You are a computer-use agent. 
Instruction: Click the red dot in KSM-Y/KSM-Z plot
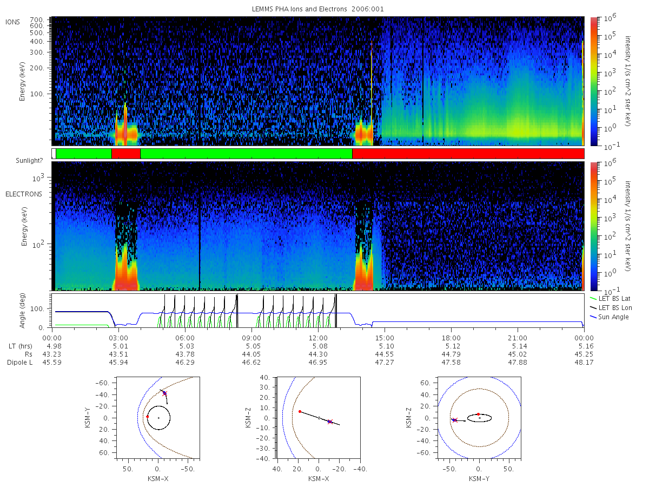pyautogui.click(x=478, y=414)
